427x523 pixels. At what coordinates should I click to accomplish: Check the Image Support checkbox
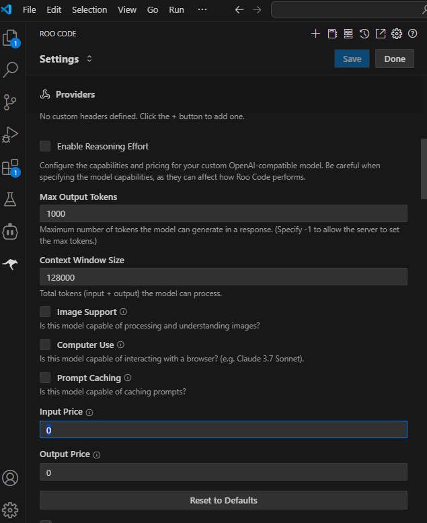(x=45, y=312)
